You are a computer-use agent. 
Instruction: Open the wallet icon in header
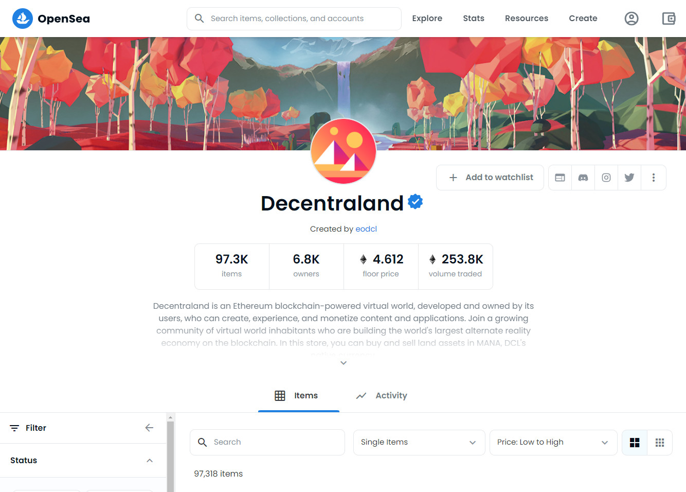tap(669, 19)
